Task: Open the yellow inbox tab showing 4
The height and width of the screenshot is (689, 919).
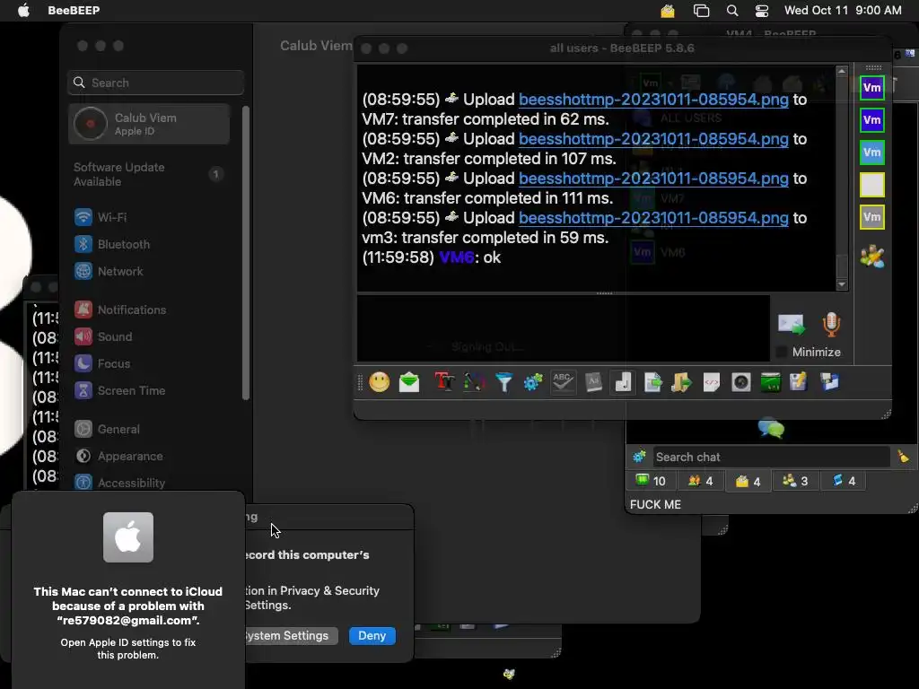Action: [x=748, y=481]
